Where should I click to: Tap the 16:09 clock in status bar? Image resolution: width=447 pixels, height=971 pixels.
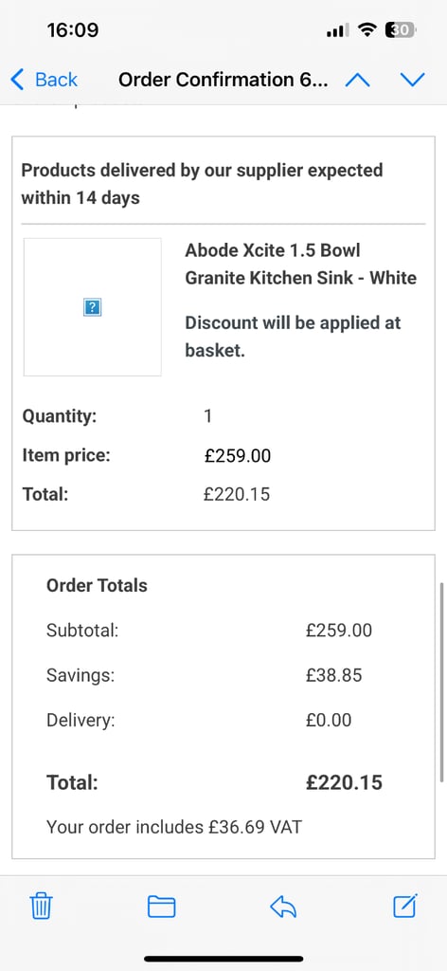click(x=72, y=29)
